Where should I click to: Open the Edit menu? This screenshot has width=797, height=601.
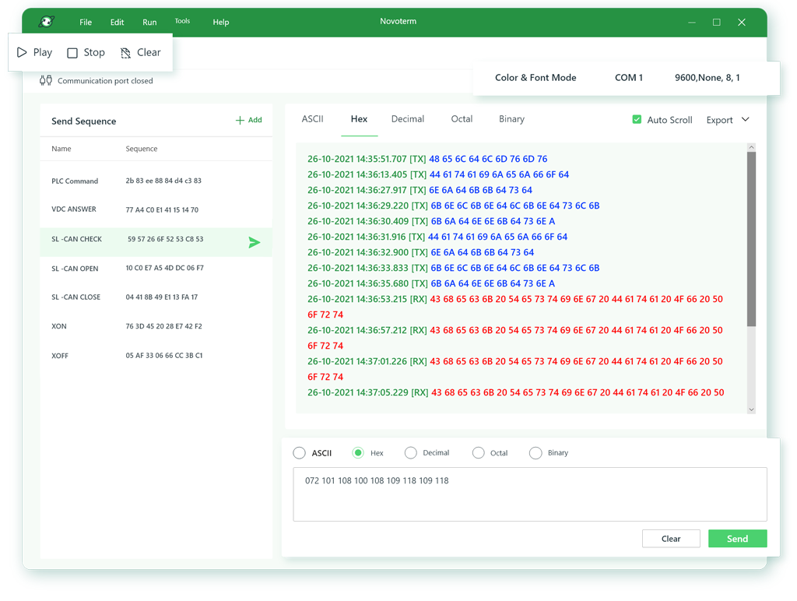(x=117, y=22)
